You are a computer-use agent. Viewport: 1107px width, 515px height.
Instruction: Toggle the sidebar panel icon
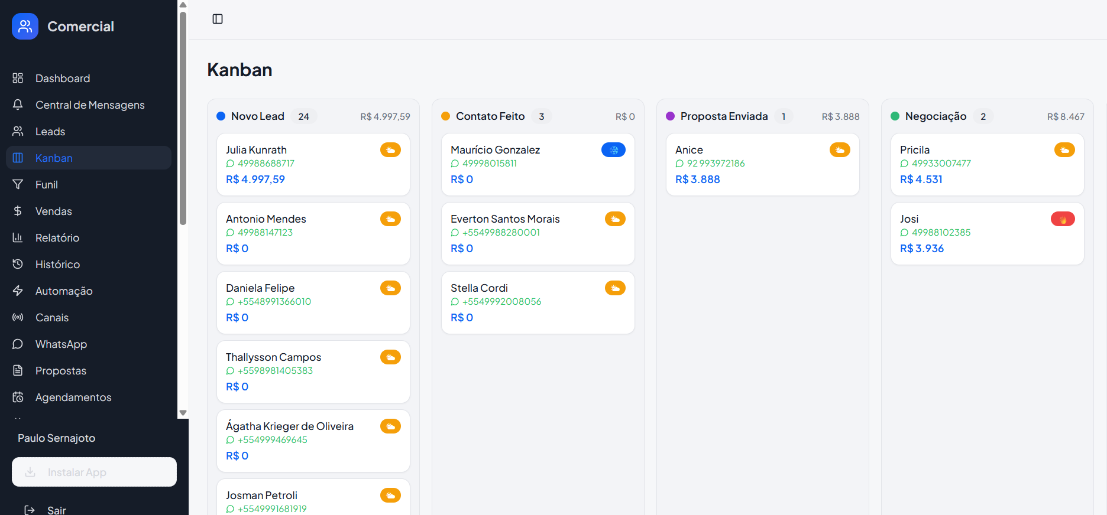click(x=218, y=19)
